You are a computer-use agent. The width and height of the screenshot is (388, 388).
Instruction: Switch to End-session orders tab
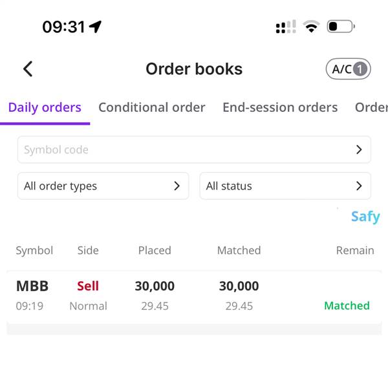[x=280, y=107]
